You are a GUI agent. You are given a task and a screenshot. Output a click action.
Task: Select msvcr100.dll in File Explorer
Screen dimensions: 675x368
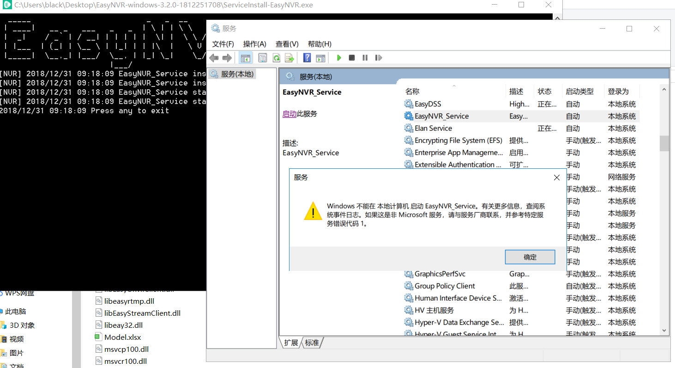pyautogui.click(x=126, y=361)
